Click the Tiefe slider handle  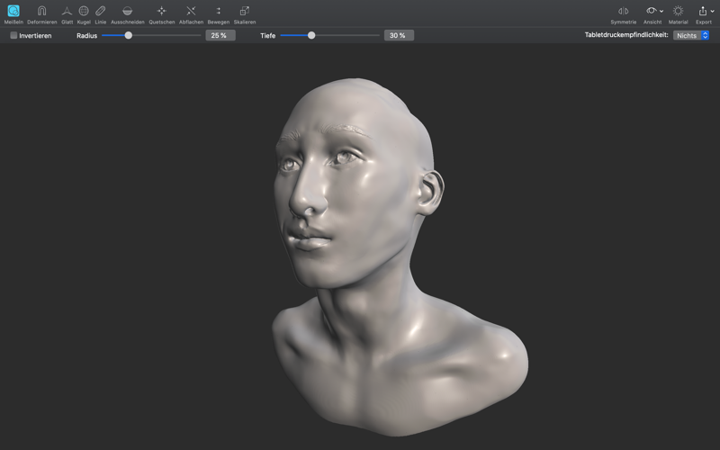click(311, 35)
